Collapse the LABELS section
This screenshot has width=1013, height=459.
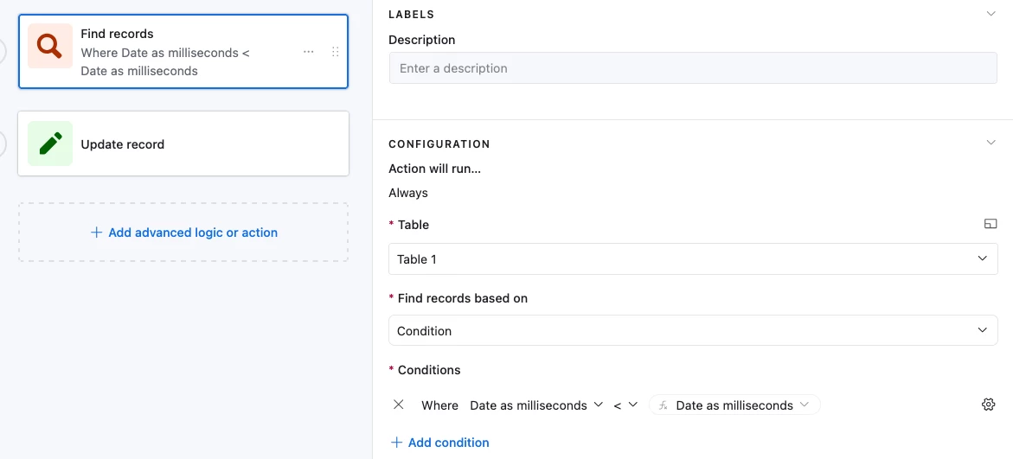(x=991, y=14)
